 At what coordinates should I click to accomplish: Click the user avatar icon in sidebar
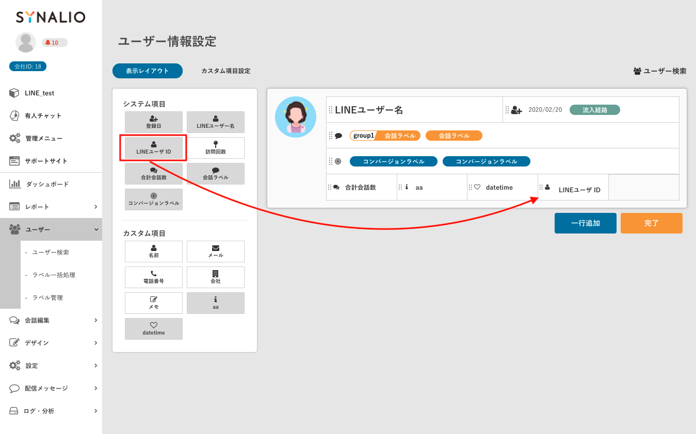point(26,43)
